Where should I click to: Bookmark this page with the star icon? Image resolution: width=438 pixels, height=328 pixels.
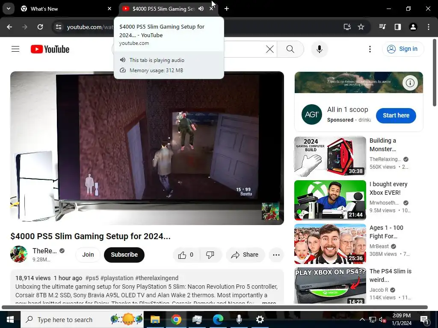pos(361,27)
